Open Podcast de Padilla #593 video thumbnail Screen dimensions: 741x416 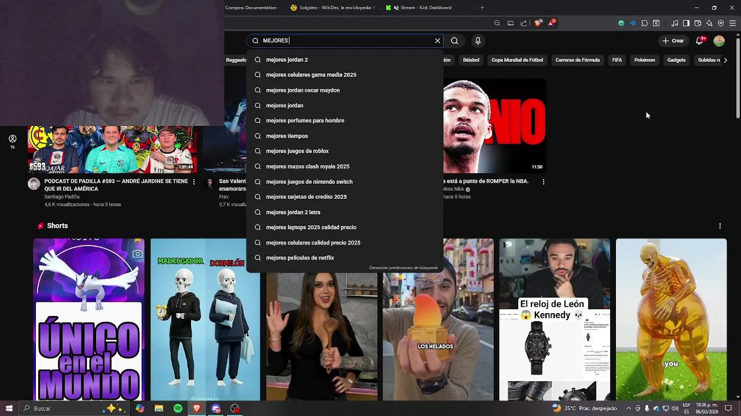click(x=112, y=150)
